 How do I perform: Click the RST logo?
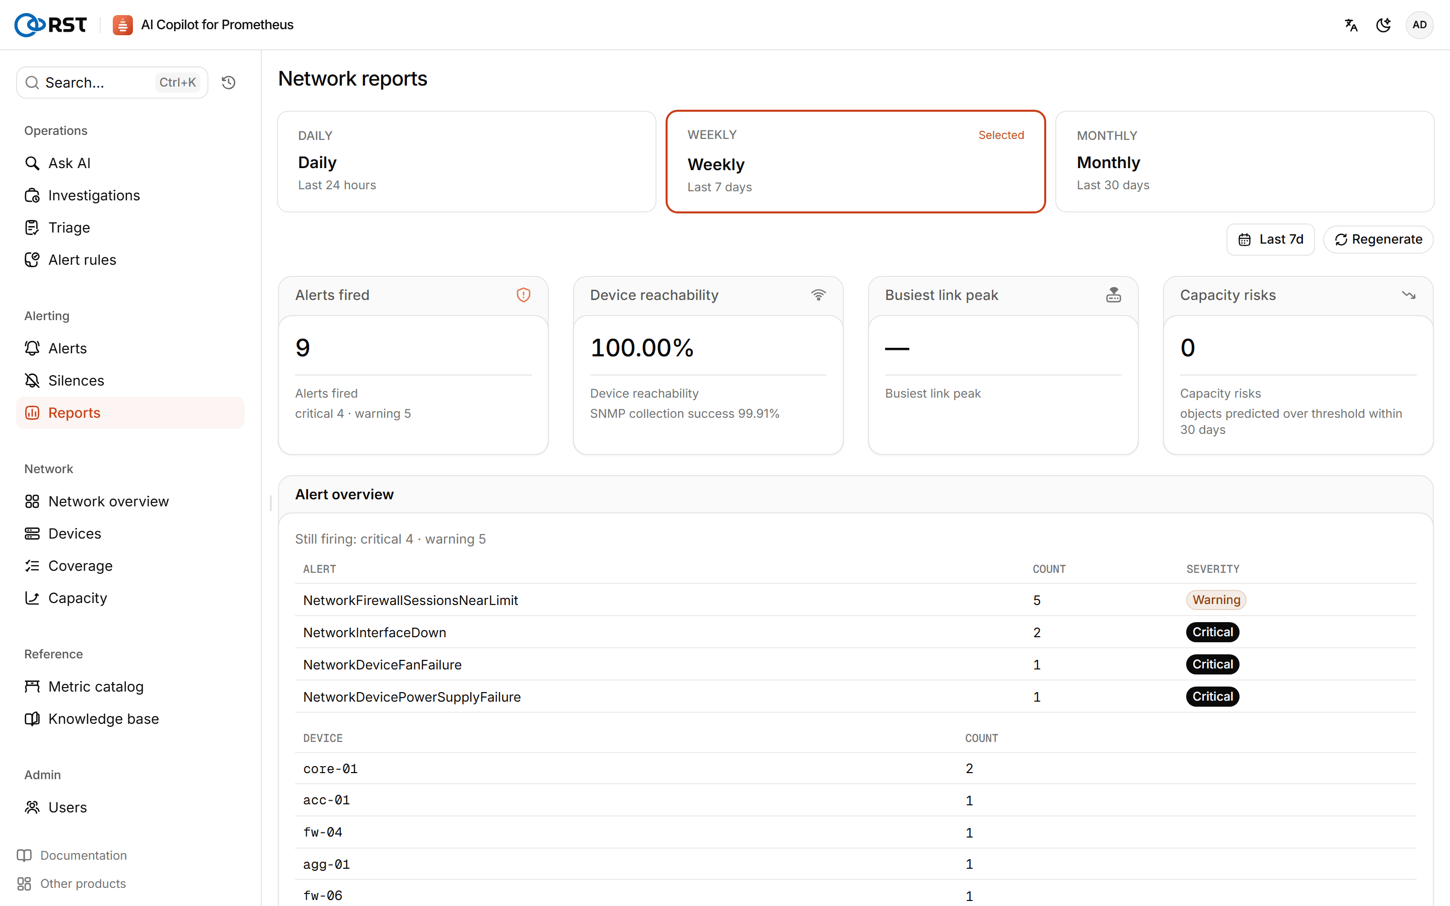(x=51, y=25)
